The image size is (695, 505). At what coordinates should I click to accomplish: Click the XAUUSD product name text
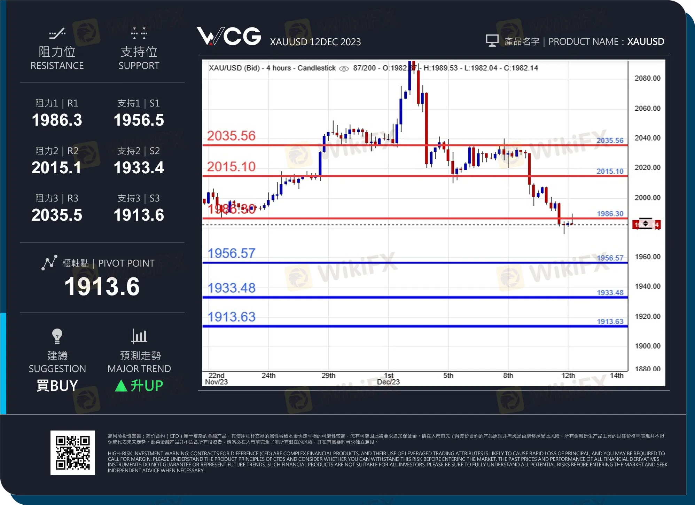646,42
